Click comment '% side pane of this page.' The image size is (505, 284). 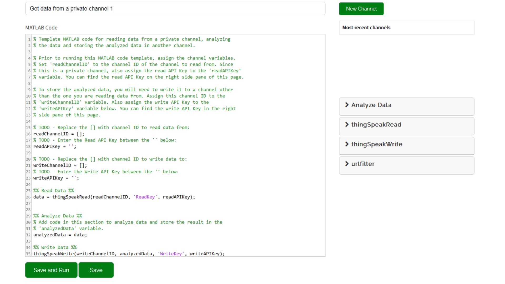coord(67,115)
